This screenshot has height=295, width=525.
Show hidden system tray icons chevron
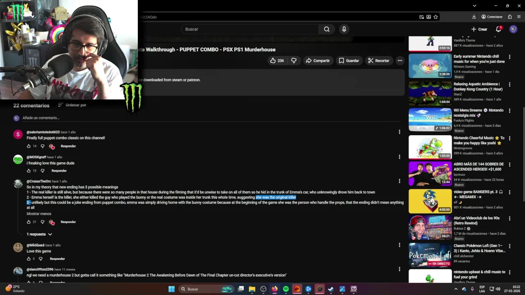tap(455, 289)
